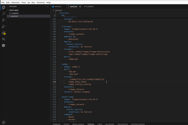
Task: Click pwd.yml in the breadcrumb bar
Action: point(59,10)
